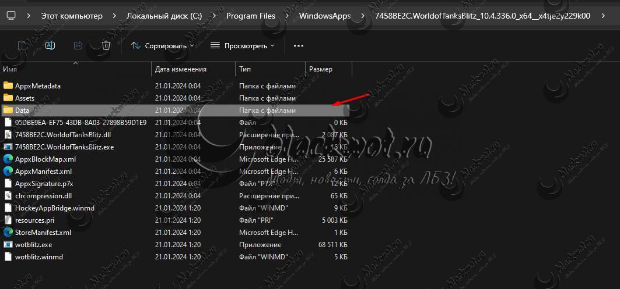Image resolution: width=620 pixels, height=289 pixels.
Task: Select the HockeyAppBridge.winmd file icon
Action: coord(8,208)
